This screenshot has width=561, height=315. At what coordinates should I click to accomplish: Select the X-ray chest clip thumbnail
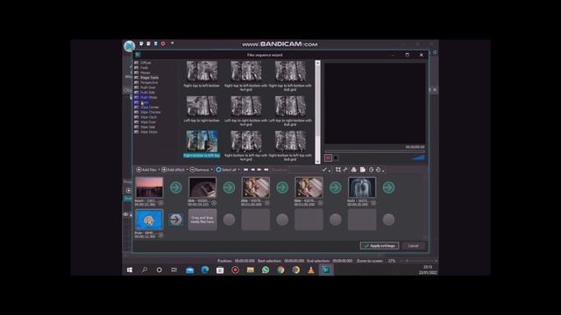[x=362, y=187]
